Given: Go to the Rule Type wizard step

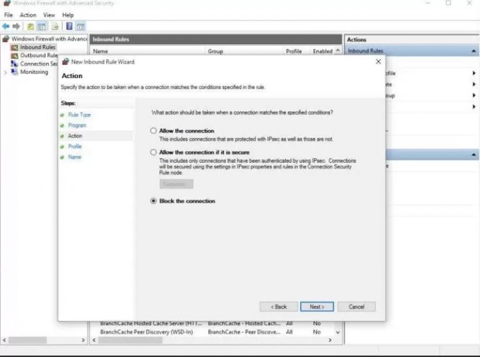Looking at the screenshot, I should click(x=79, y=115).
